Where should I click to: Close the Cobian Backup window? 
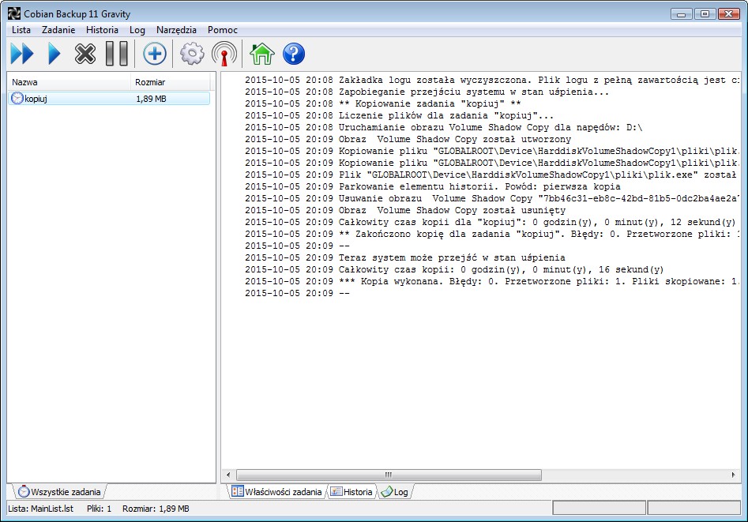pyautogui.click(x=728, y=14)
